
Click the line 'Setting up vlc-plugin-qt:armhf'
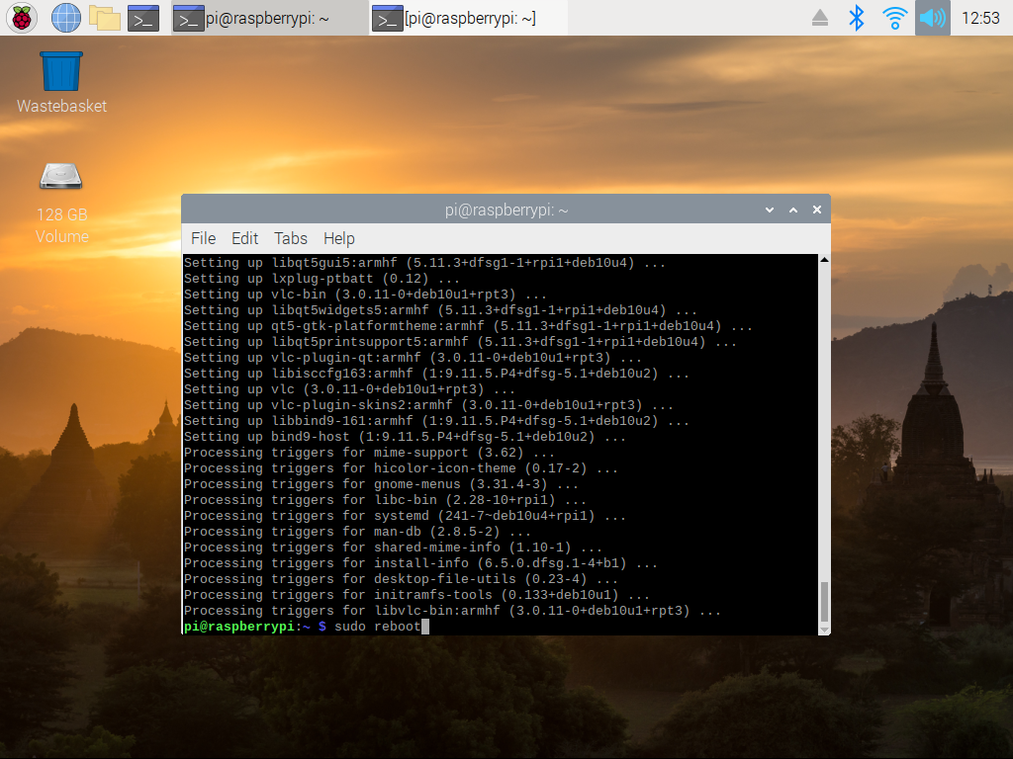[413, 358]
